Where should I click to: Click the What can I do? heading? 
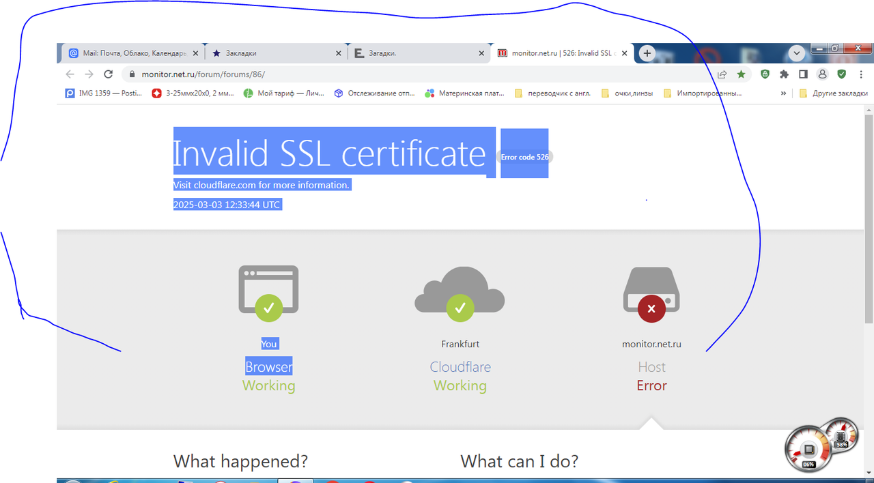[x=520, y=461]
